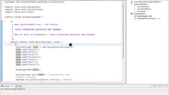Select SortArraysDemo in Outline
This screenshot has height=95, width=169.
point(140,14)
